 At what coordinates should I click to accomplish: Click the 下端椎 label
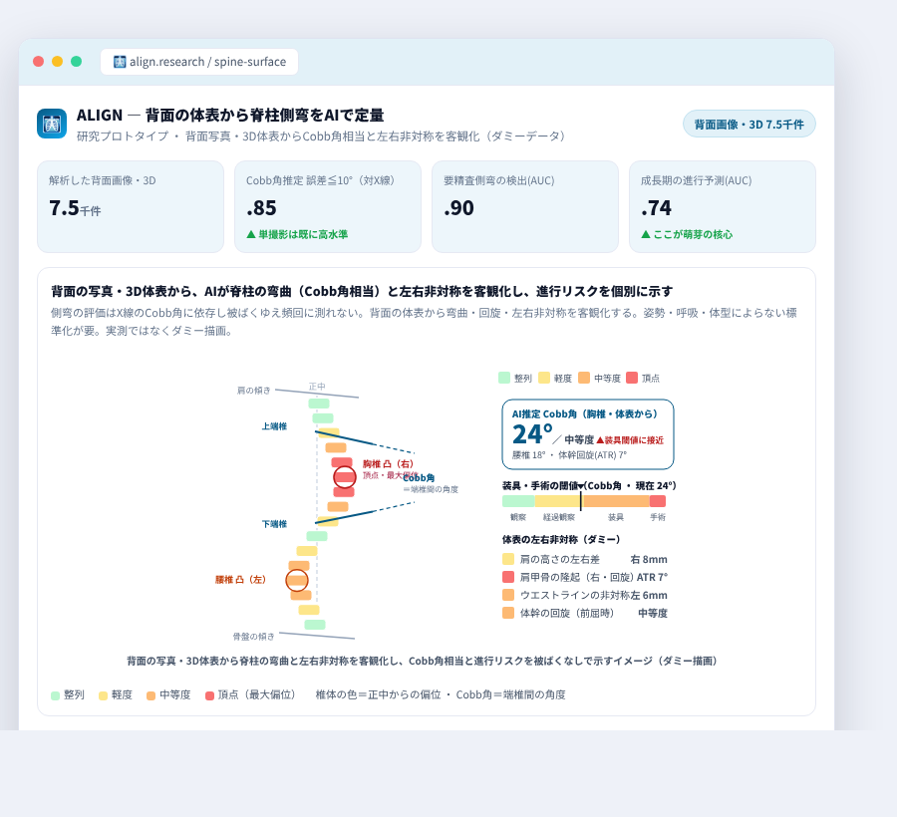[x=274, y=524]
